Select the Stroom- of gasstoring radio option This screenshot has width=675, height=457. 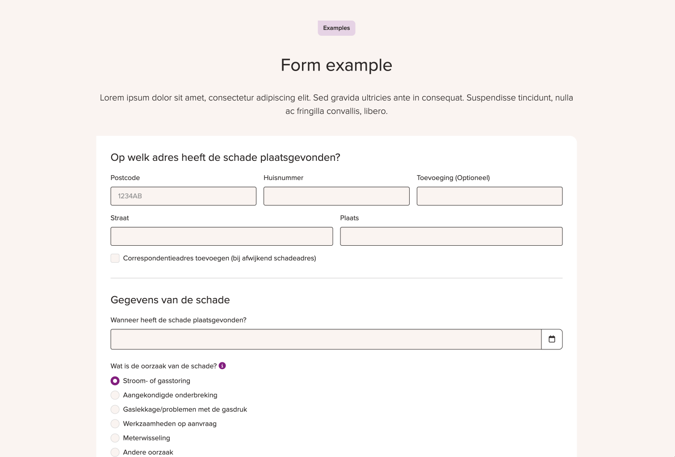click(115, 381)
